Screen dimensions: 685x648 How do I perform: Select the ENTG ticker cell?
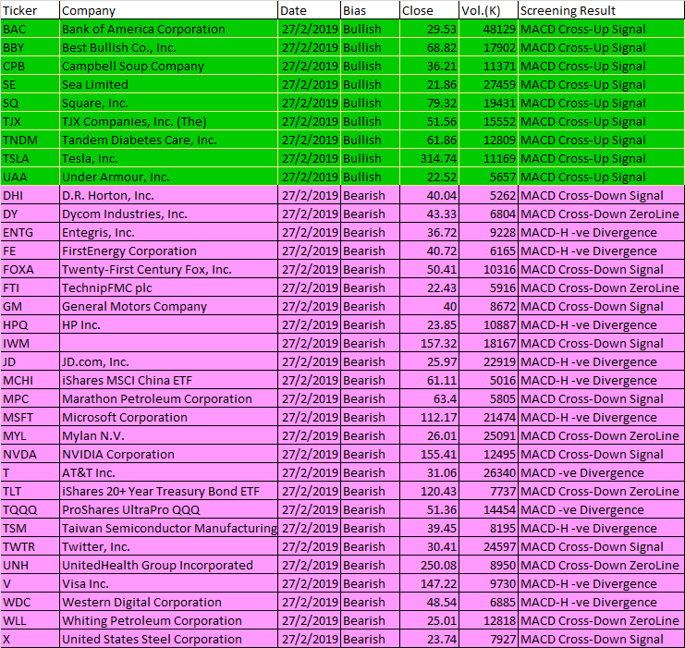pos(30,232)
